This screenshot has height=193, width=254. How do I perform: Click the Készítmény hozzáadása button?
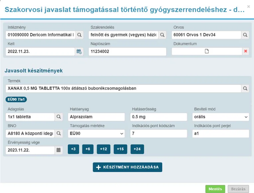[127, 167]
